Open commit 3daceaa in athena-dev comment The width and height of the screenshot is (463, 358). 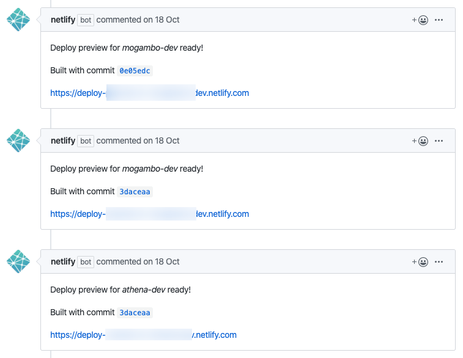(135, 313)
